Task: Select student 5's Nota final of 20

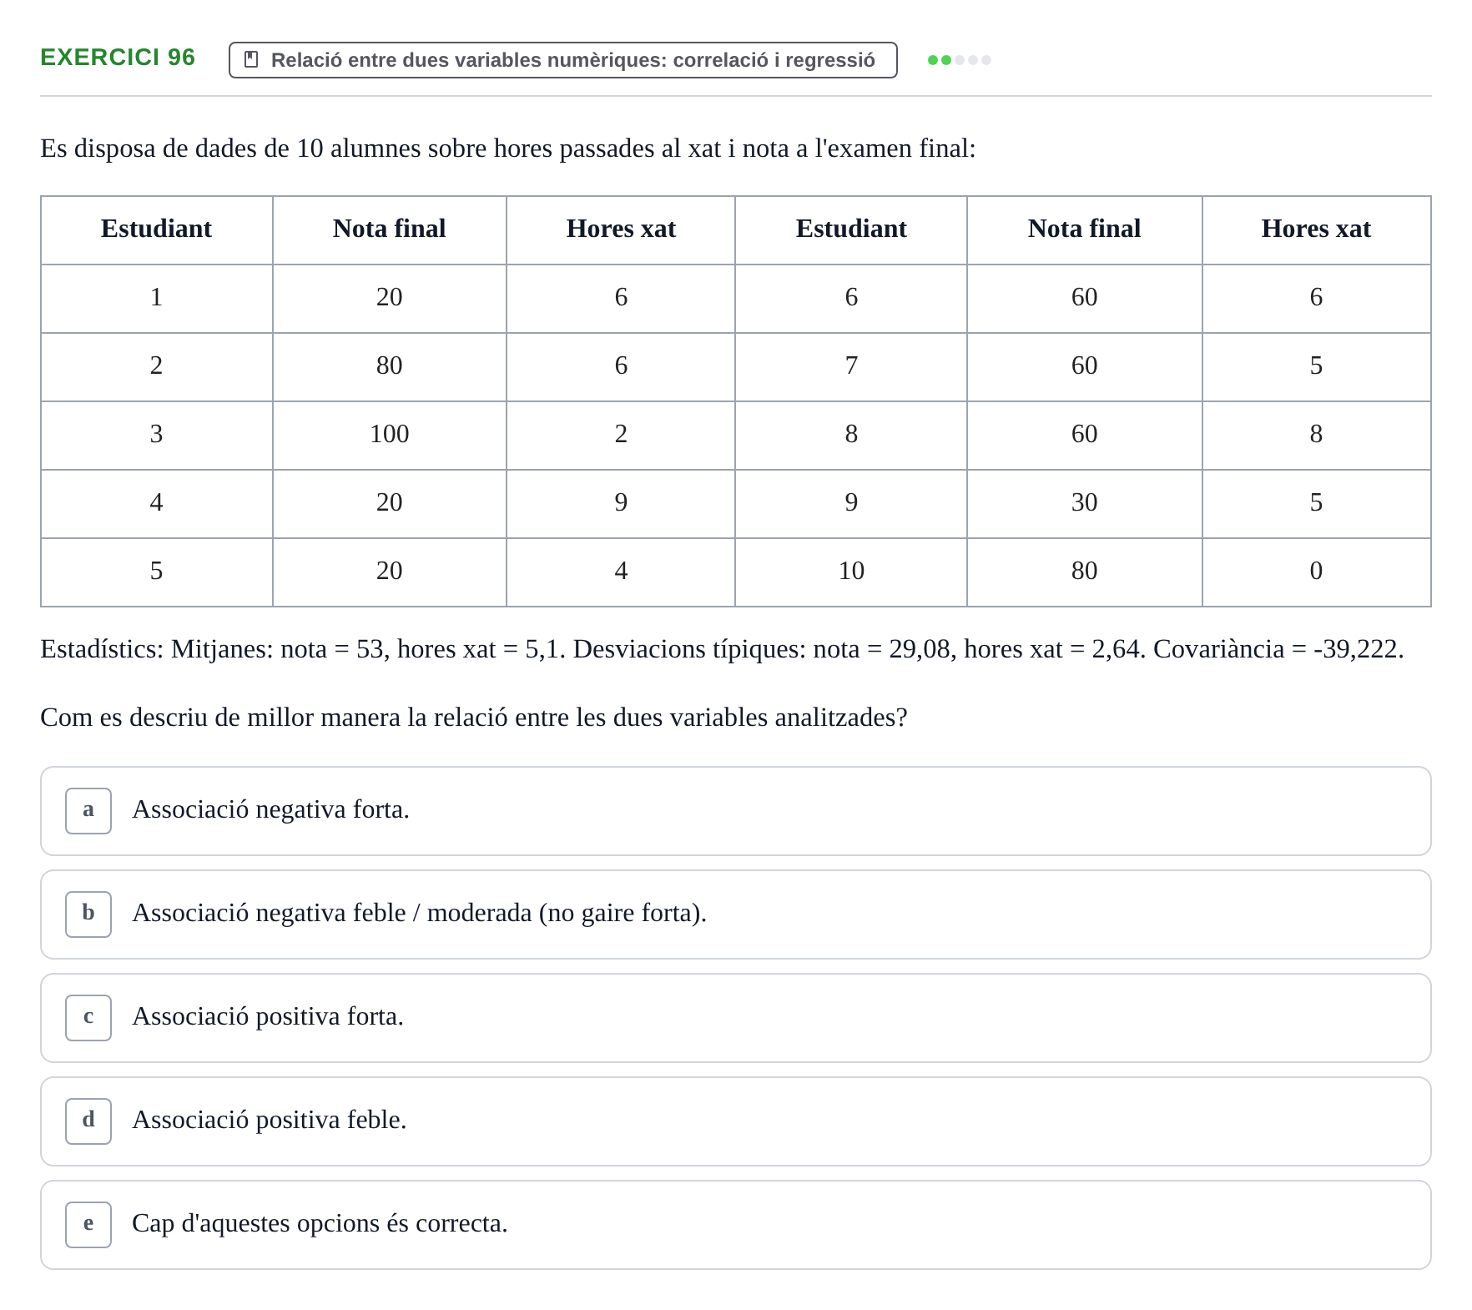Action: (x=390, y=572)
